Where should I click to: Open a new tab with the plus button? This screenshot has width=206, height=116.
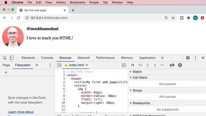click(73, 10)
